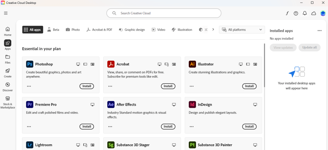Open Files in the left sidebar
The width and height of the screenshot is (328, 150).
(8, 59)
